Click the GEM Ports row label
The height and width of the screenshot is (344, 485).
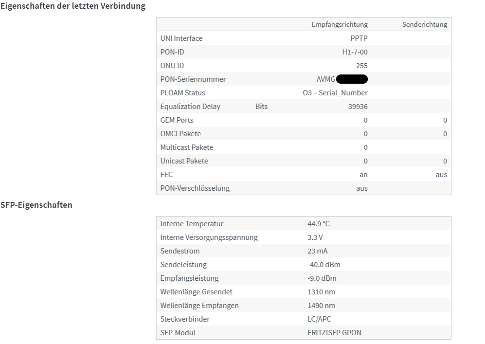[x=177, y=120]
